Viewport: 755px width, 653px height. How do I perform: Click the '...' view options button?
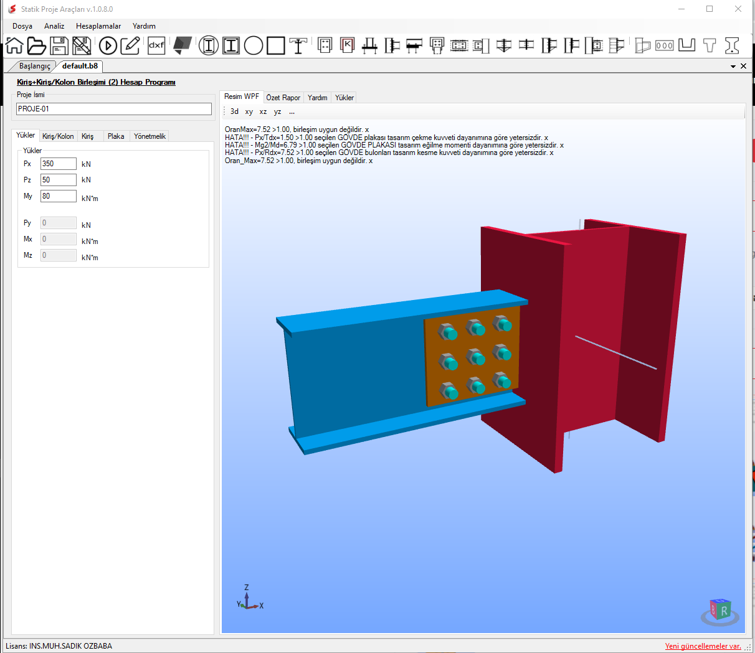292,111
